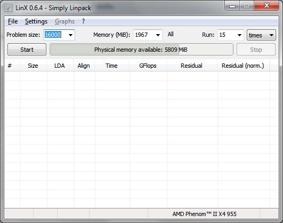Click the All memory link
Screen dimensions: 283x223
click(x=171, y=34)
